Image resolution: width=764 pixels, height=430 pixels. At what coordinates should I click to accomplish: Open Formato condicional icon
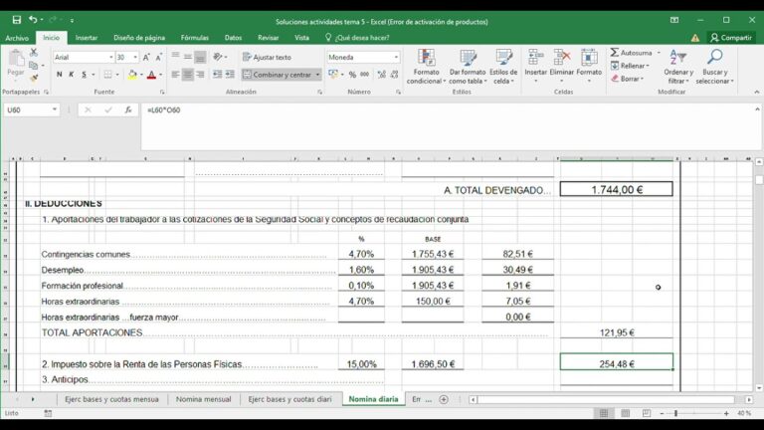[x=426, y=58]
